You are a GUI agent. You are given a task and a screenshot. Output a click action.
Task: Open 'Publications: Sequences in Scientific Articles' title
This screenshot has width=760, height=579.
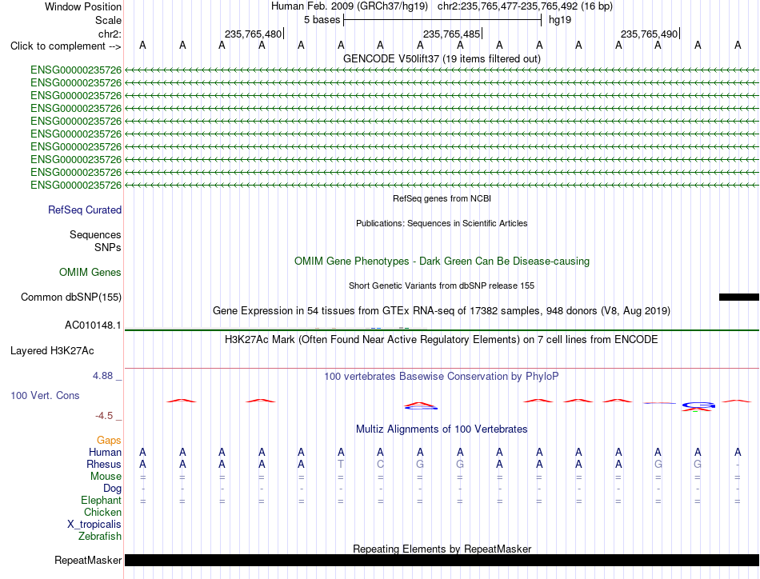pyautogui.click(x=442, y=223)
